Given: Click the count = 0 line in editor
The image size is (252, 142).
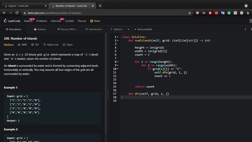Looking at the screenshot, I should point(142,55).
